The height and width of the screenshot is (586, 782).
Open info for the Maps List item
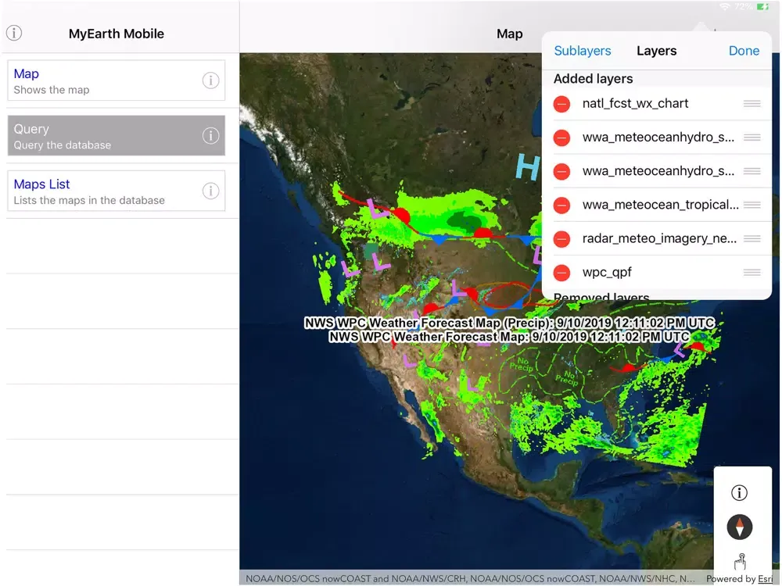click(210, 191)
